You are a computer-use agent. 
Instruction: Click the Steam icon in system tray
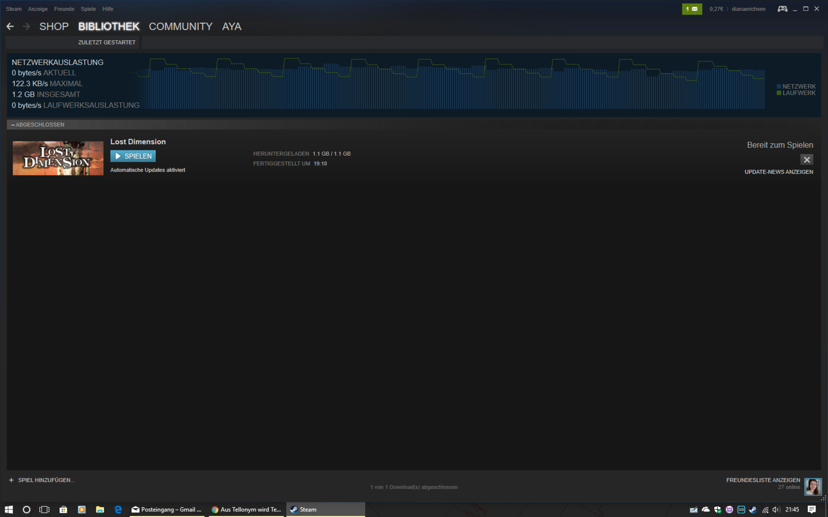click(x=753, y=510)
